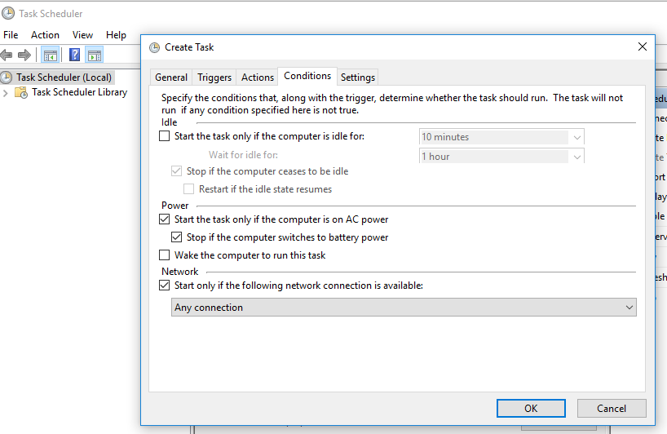Open Help via blue question mark icon

(x=74, y=55)
